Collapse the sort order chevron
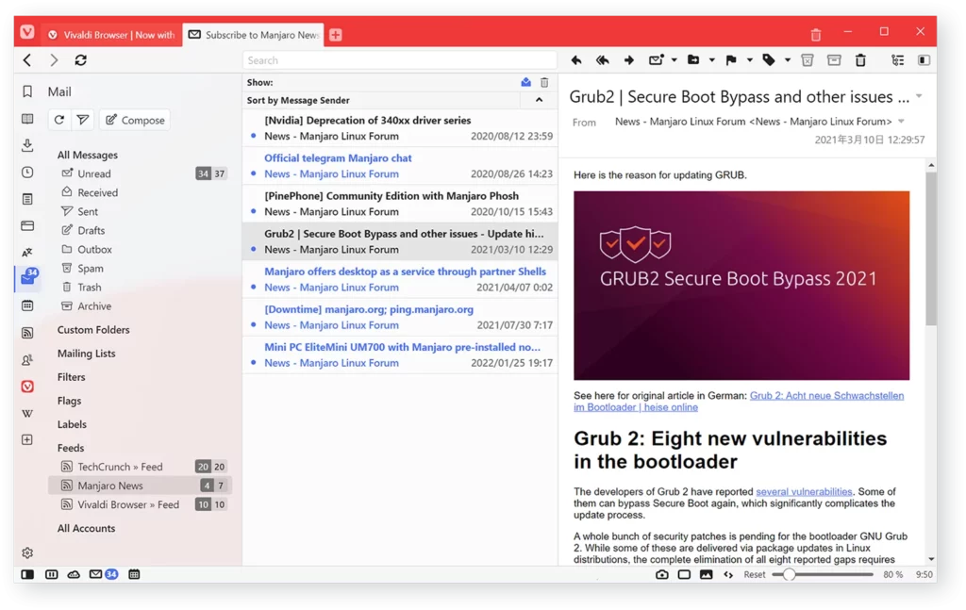 pyautogui.click(x=539, y=100)
